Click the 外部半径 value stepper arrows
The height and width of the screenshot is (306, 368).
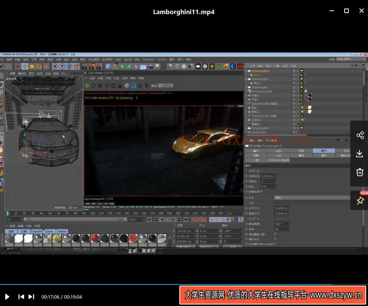[275, 176]
